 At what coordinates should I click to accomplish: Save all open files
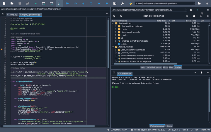28,3
